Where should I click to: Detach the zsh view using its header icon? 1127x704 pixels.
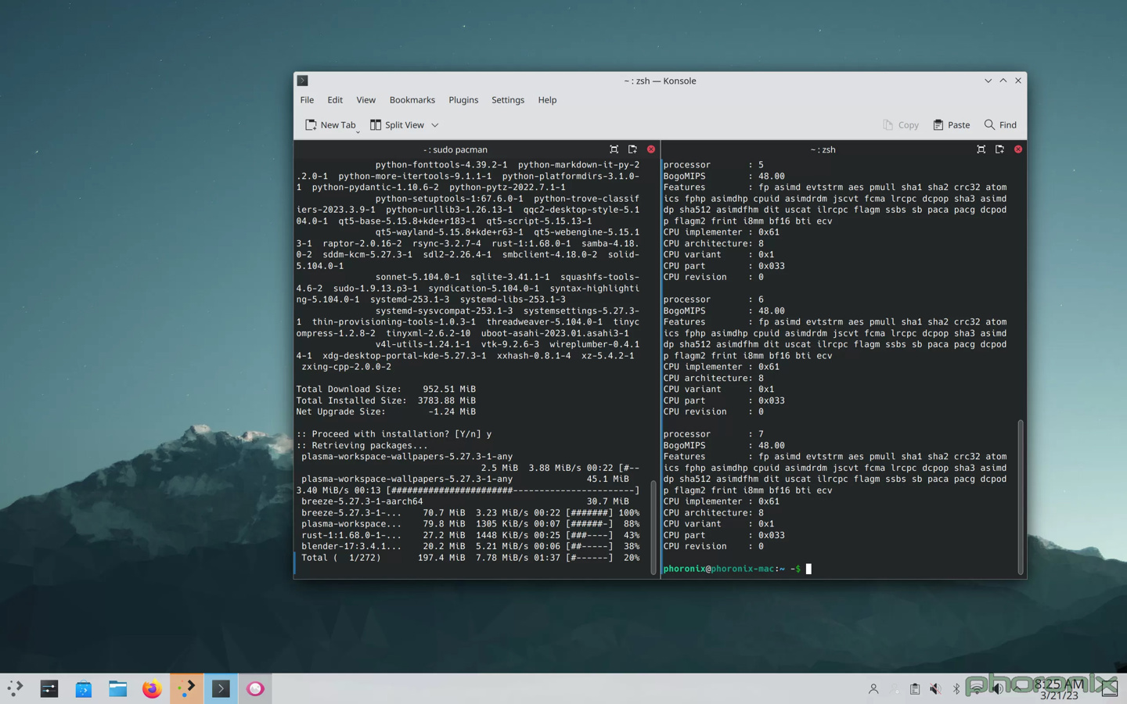999,149
